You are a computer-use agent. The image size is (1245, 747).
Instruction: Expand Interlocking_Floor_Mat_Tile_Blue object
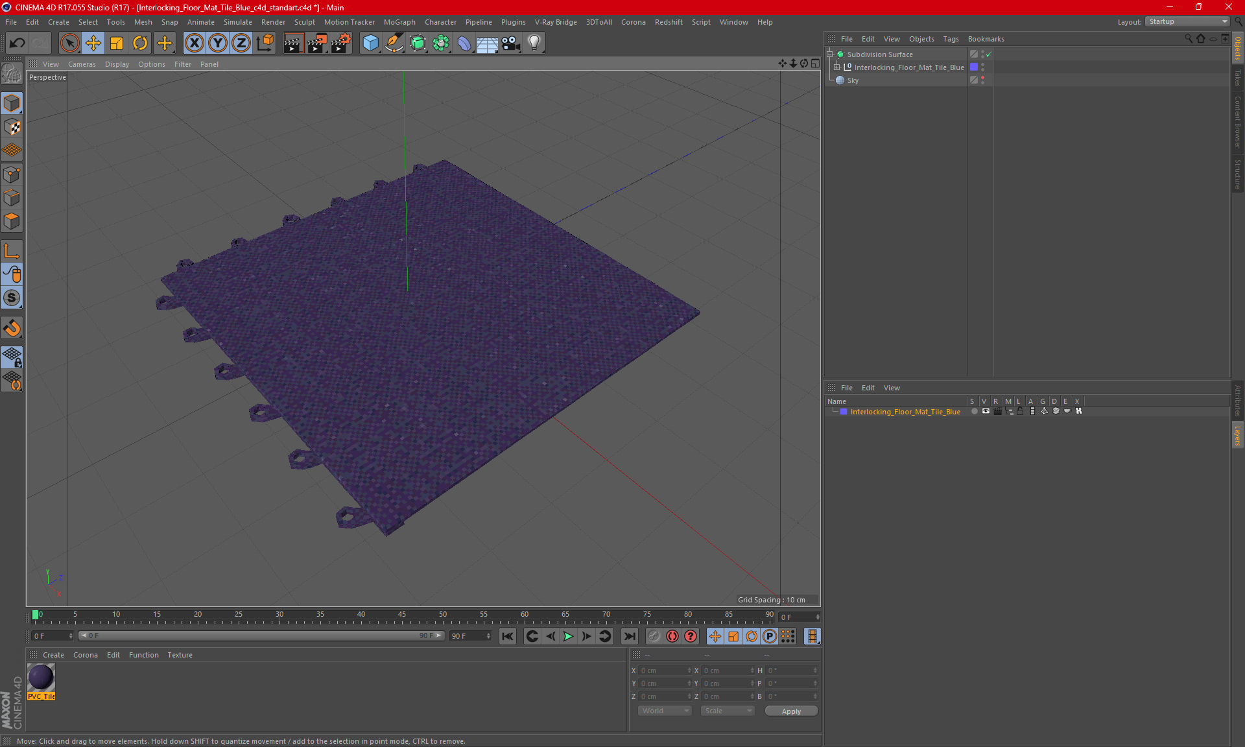[x=836, y=67]
